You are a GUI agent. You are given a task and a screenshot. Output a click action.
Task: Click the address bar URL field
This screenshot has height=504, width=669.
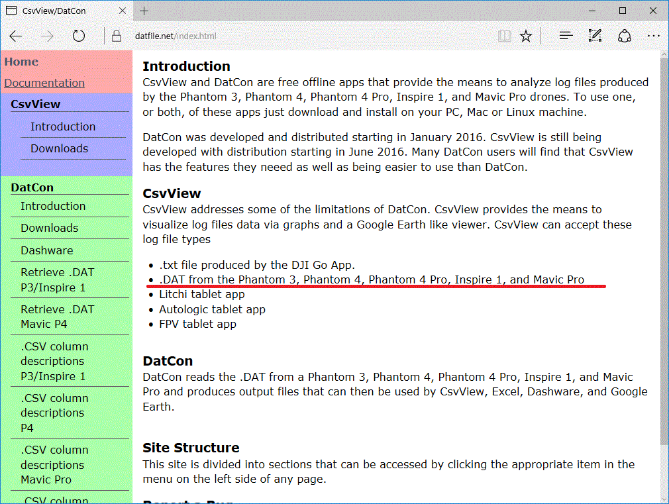[298, 36]
